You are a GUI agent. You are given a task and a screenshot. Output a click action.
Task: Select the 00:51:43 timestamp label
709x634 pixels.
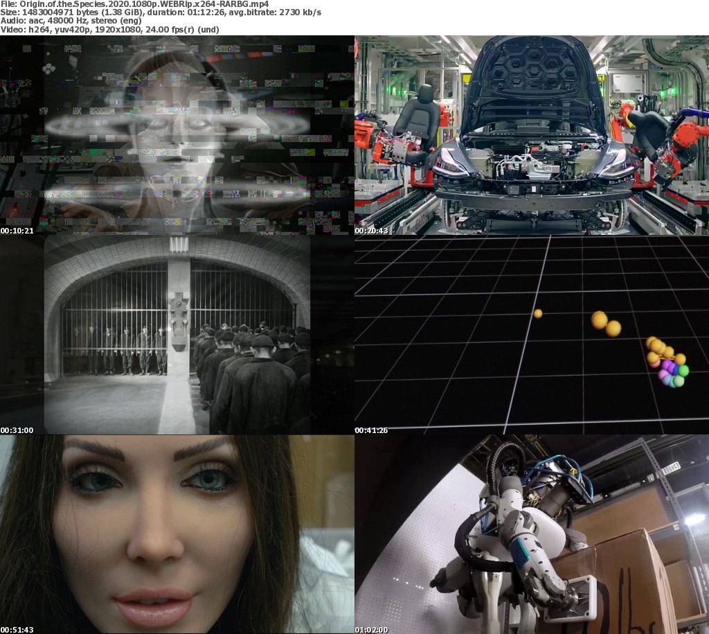tap(17, 629)
